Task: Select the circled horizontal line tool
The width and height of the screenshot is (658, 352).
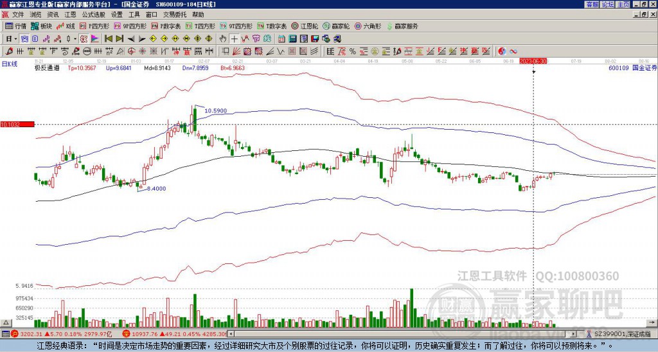Action: (x=87, y=51)
